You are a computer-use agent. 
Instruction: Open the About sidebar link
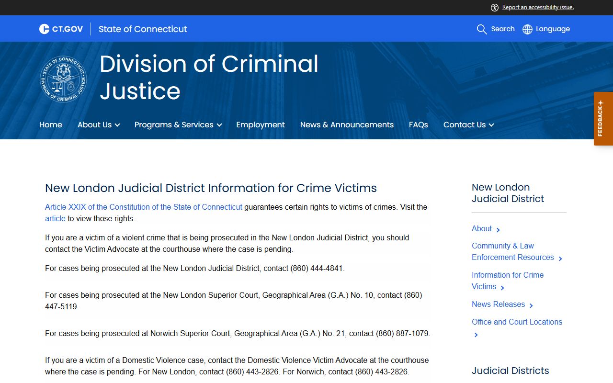[x=482, y=229]
